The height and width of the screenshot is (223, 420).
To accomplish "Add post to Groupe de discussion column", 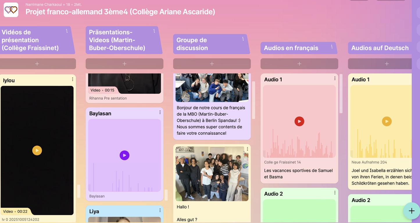I will click(212, 64).
